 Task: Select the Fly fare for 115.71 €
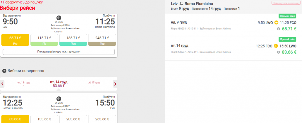[x=44, y=40]
